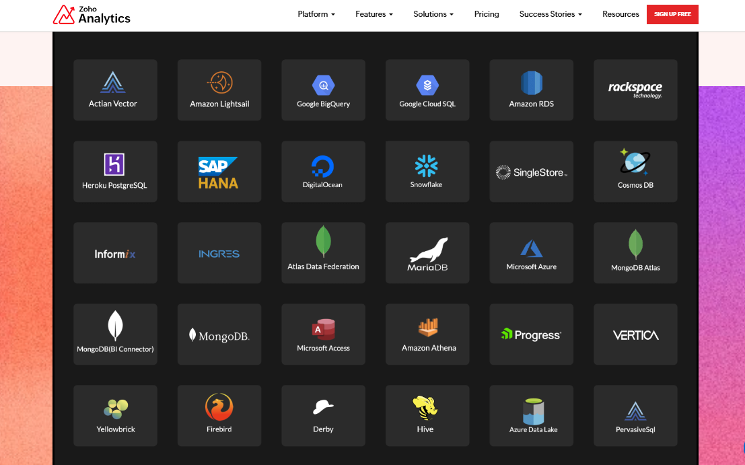Image resolution: width=745 pixels, height=465 pixels.
Task: Open the Azure Data Lake tile
Action: 531,416
